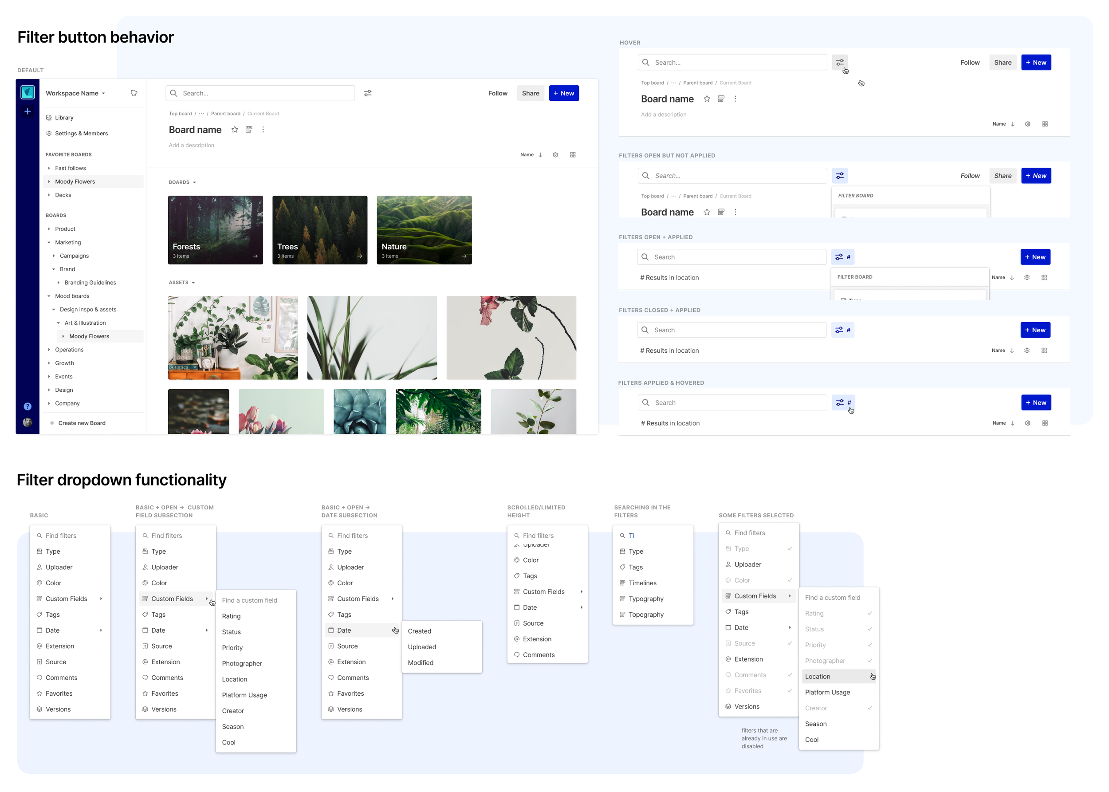Click the plus icon in the dark sidebar
Image resolution: width=1109 pixels, height=792 pixels.
click(x=28, y=112)
